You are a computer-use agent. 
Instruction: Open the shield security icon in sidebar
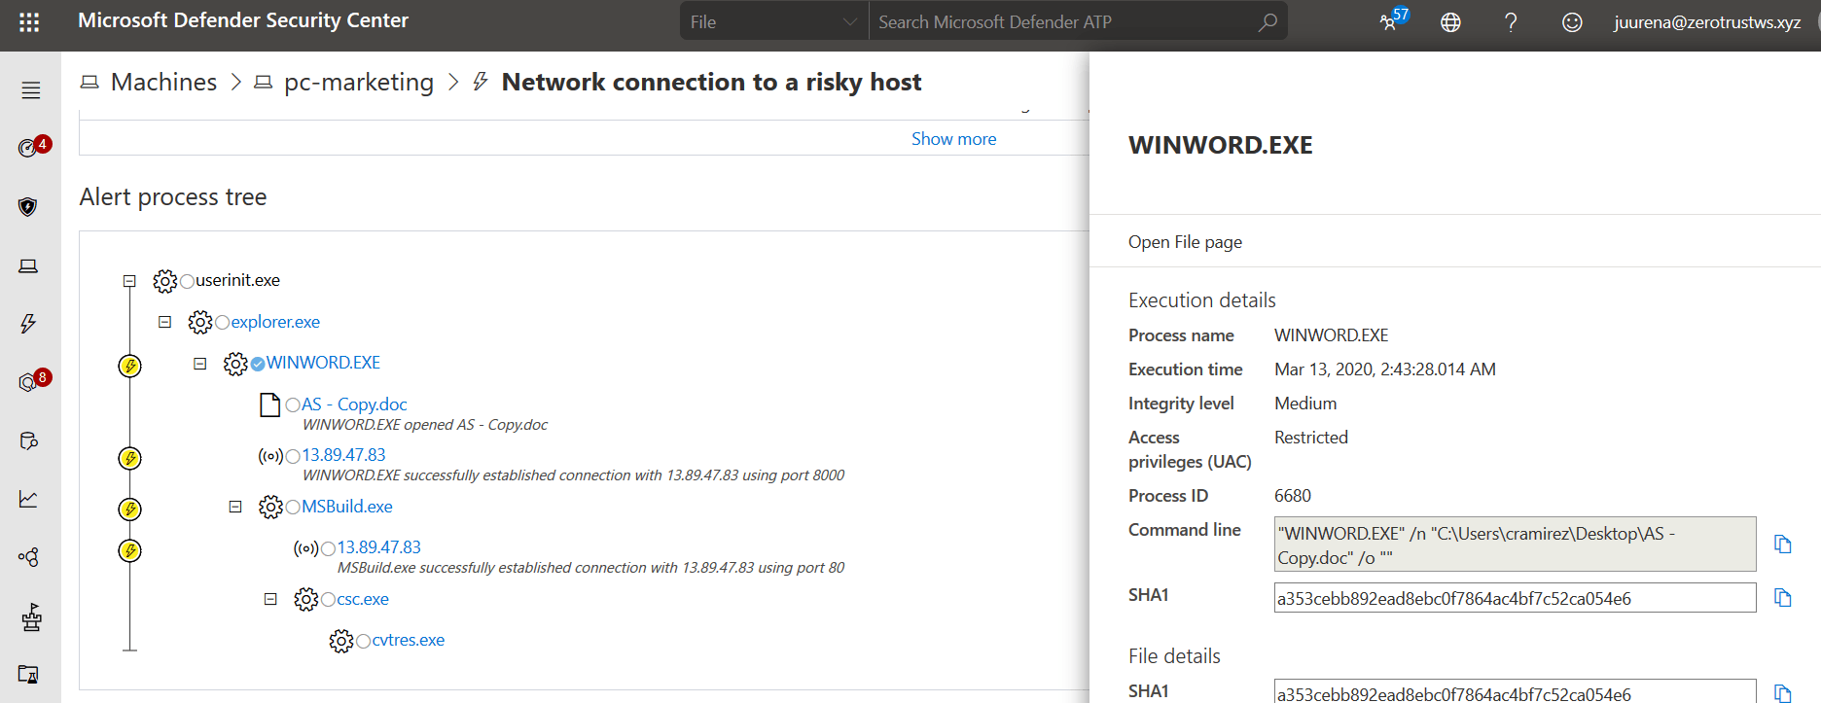click(28, 206)
